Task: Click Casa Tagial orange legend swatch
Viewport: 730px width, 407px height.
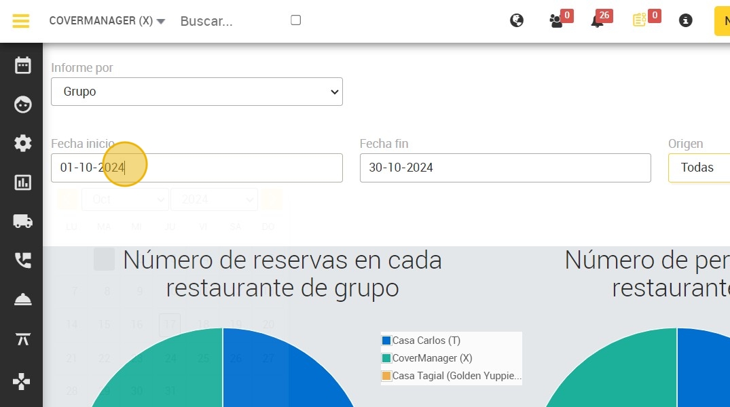Action: click(x=386, y=376)
